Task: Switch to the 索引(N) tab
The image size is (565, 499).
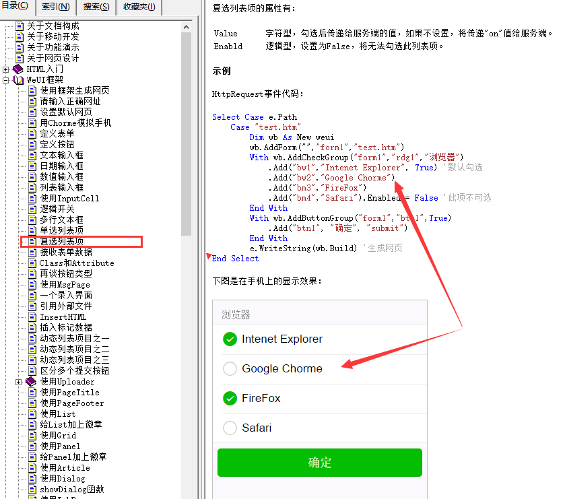Action: click(55, 7)
